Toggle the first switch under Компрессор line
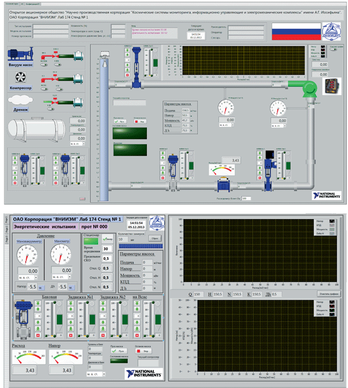Screen dimensions: 348x388 coord(44,89)
